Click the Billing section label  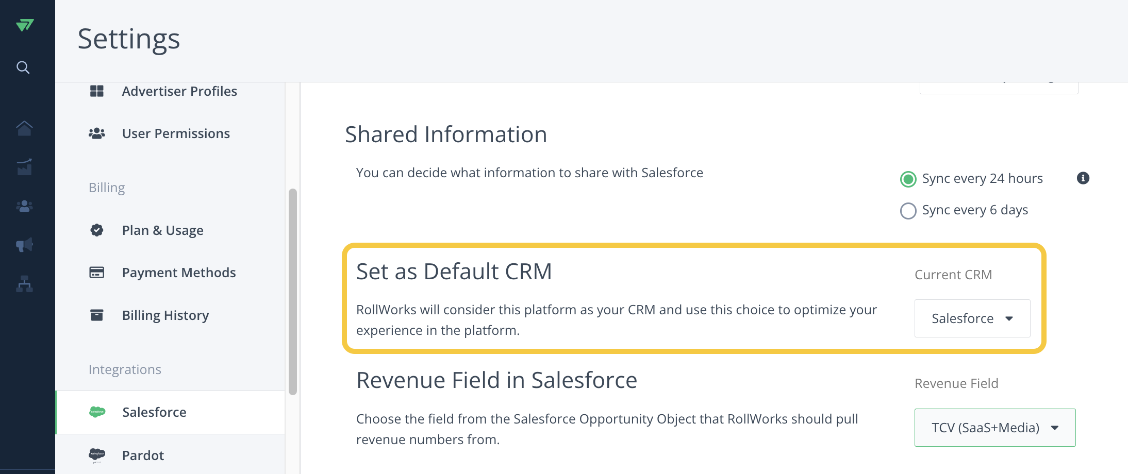tap(107, 188)
